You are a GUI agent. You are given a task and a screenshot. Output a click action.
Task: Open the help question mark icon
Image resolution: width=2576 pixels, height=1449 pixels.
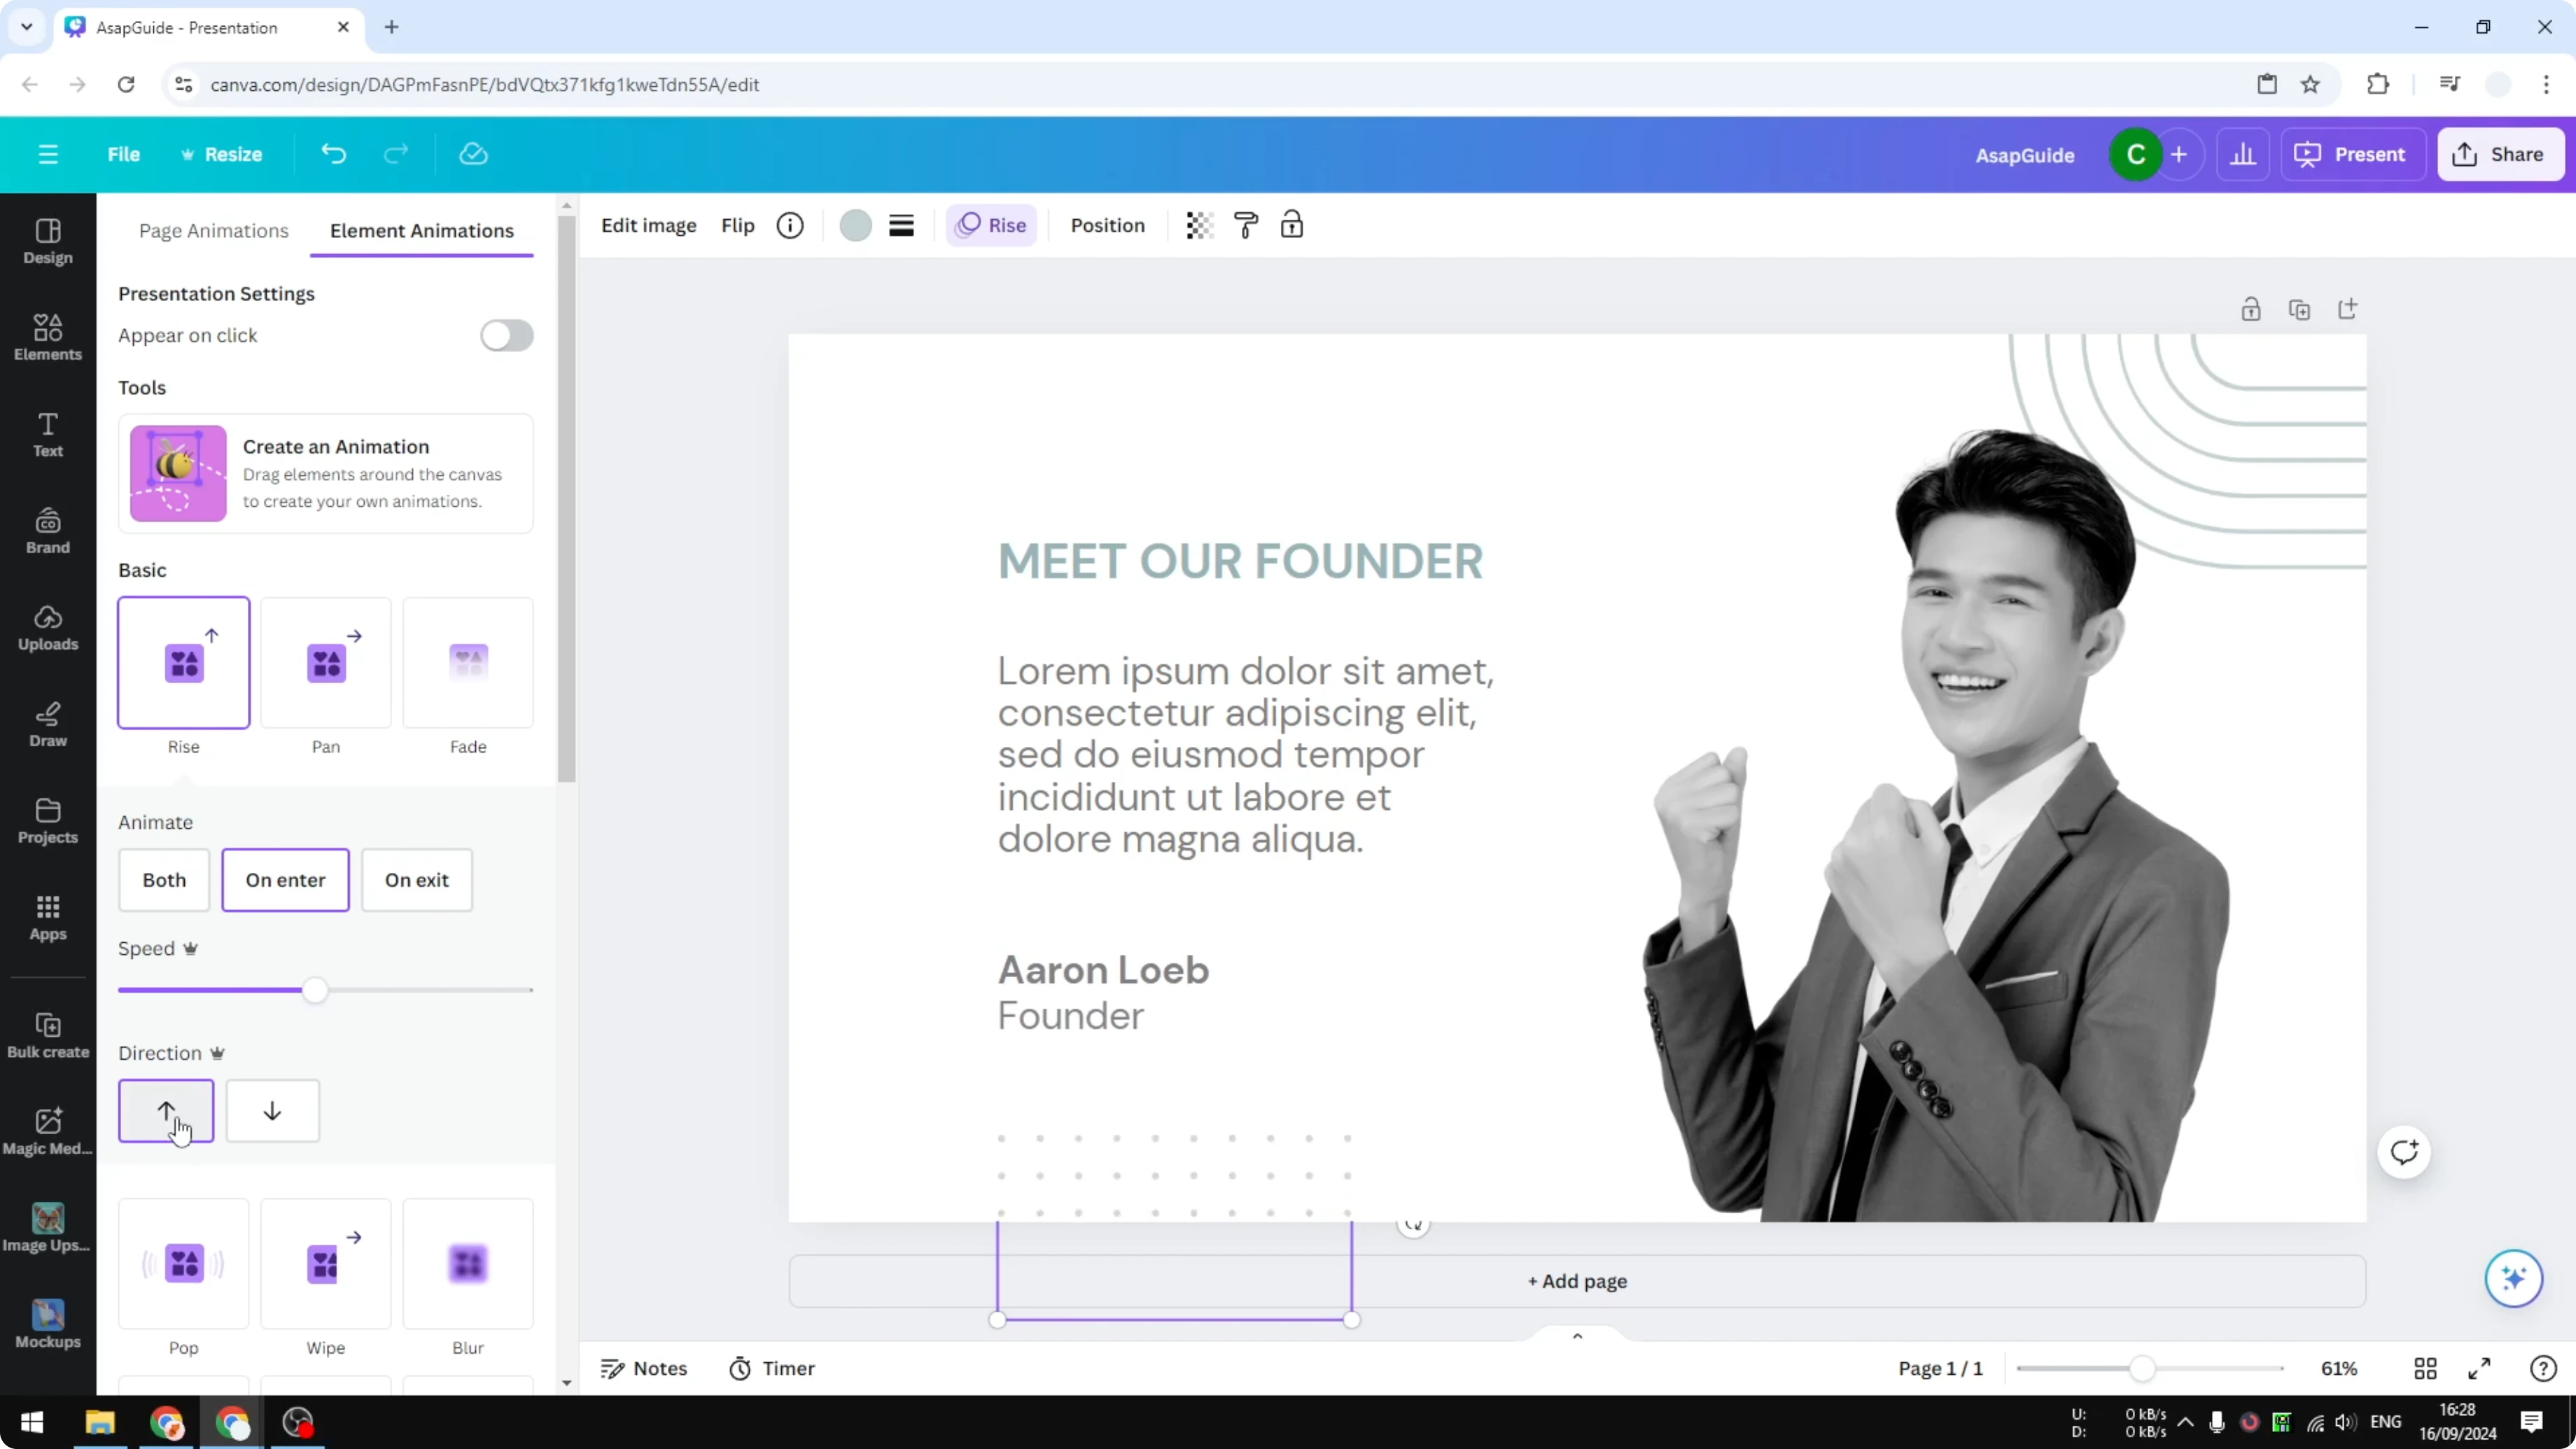[x=2543, y=1369]
